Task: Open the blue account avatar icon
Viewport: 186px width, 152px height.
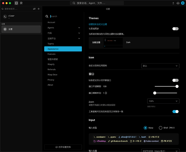Action: (x=183, y=3)
